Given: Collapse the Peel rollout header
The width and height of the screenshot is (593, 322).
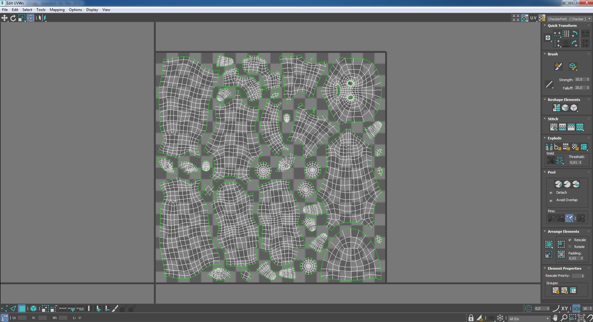Looking at the screenshot, I should pyautogui.click(x=552, y=172).
